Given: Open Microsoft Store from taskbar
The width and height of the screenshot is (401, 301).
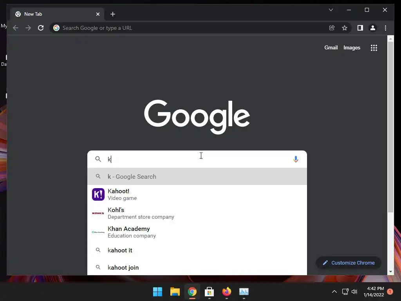Looking at the screenshot, I should [x=209, y=292].
